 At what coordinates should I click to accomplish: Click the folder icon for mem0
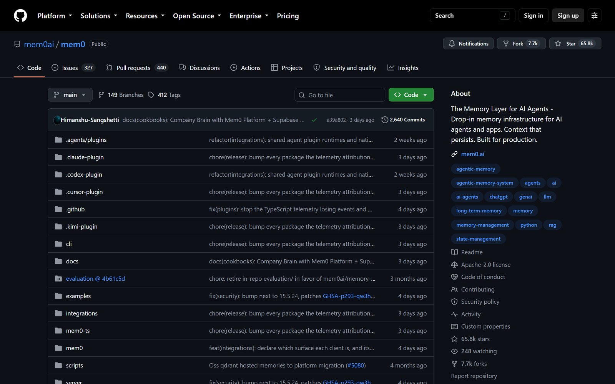point(58,348)
